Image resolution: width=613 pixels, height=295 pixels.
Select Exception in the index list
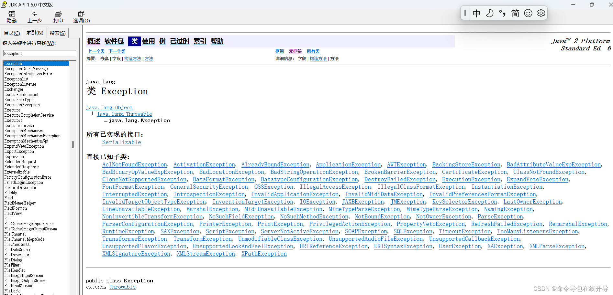pyautogui.click(x=36, y=63)
